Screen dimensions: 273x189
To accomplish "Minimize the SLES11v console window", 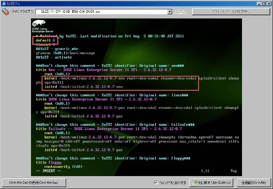I will point(259,4).
